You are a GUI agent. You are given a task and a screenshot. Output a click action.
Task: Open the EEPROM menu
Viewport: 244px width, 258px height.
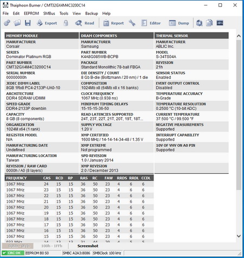pos(31,14)
